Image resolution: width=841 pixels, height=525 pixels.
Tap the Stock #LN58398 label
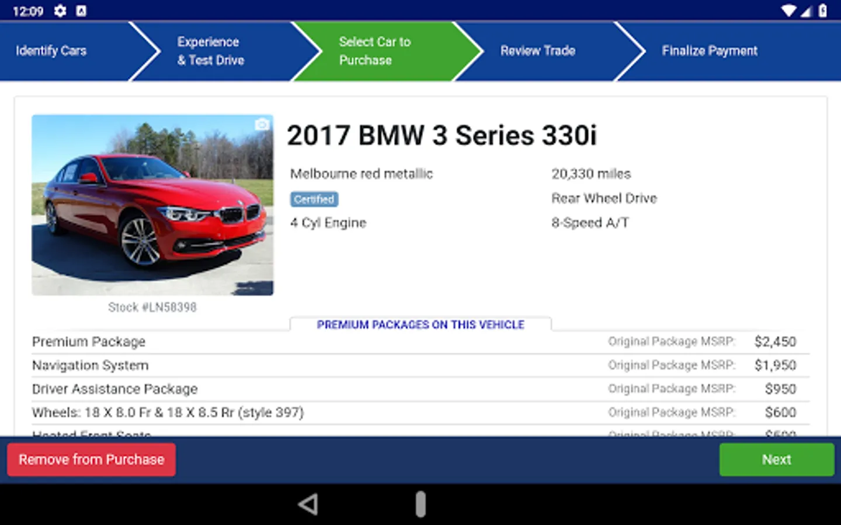(x=152, y=307)
